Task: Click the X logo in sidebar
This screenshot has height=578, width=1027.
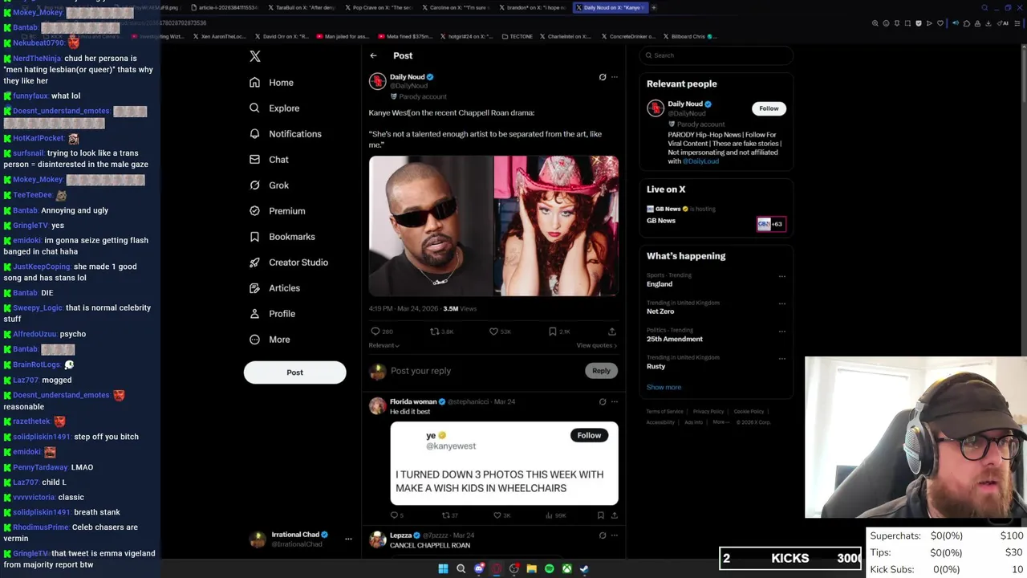Action: point(255,56)
